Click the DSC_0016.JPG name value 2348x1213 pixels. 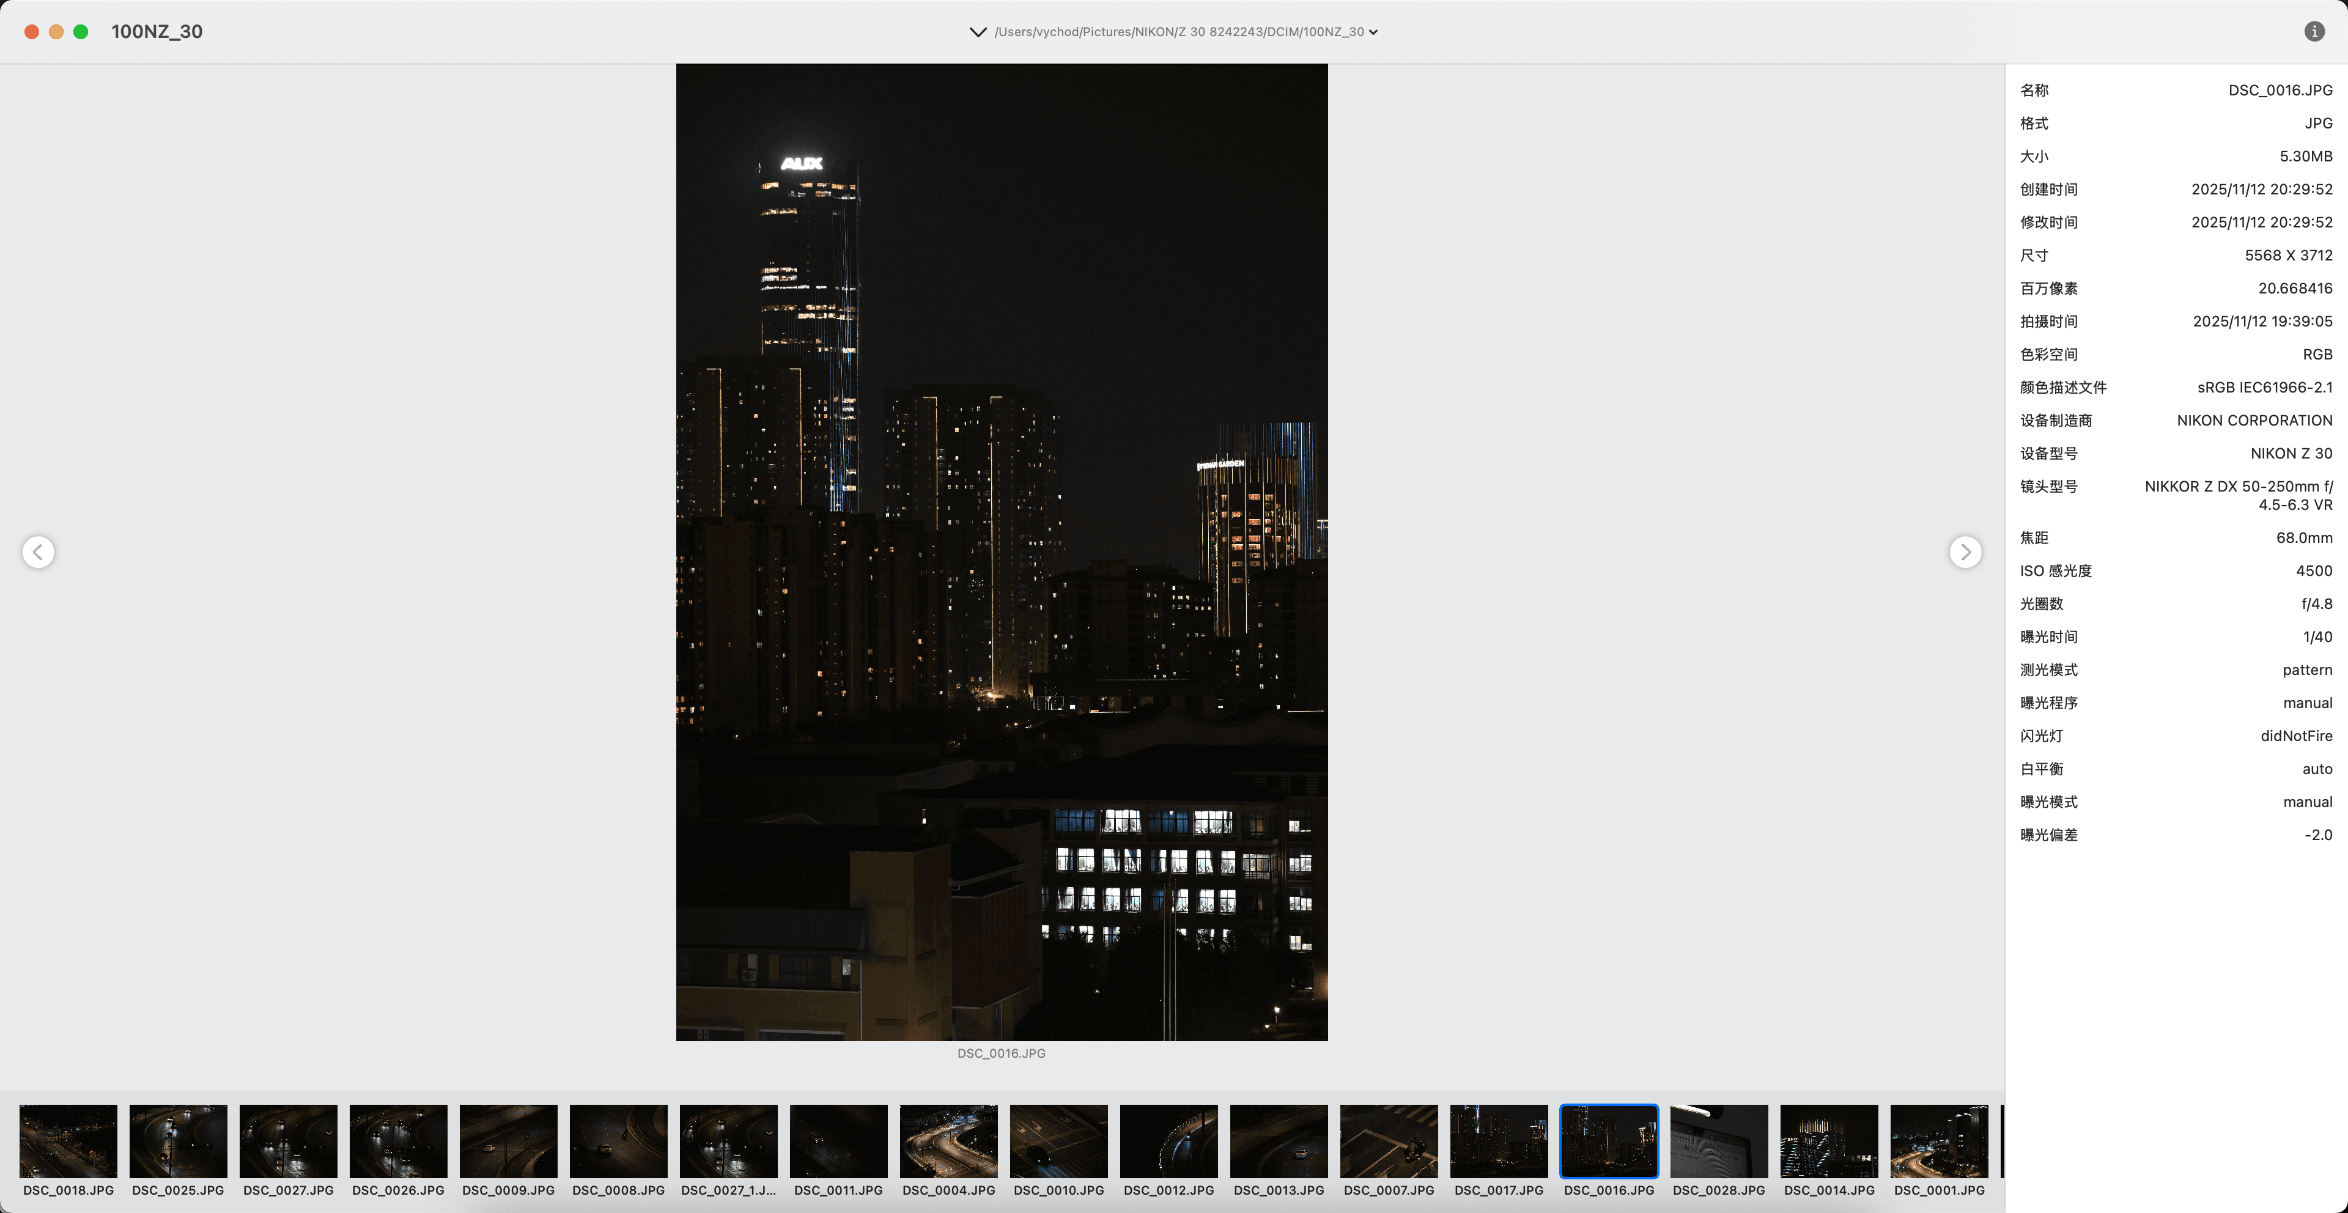pyautogui.click(x=2280, y=90)
